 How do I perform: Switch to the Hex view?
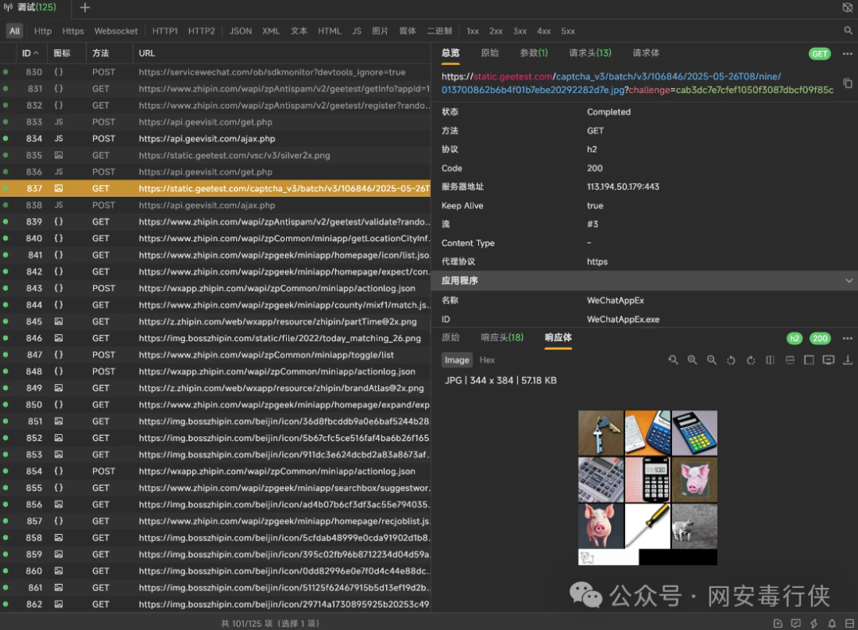click(487, 360)
